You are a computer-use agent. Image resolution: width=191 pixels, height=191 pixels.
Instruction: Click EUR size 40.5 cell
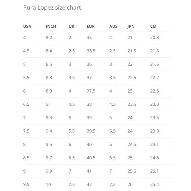[x=91, y=158]
